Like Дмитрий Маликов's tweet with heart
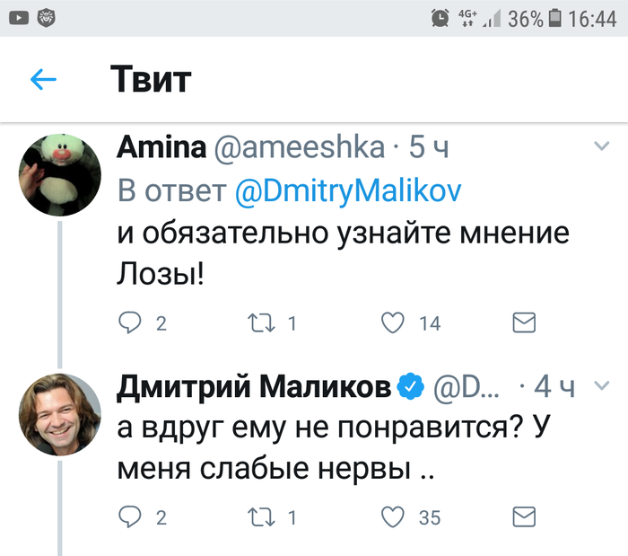This screenshot has height=556, width=628. (393, 516)
